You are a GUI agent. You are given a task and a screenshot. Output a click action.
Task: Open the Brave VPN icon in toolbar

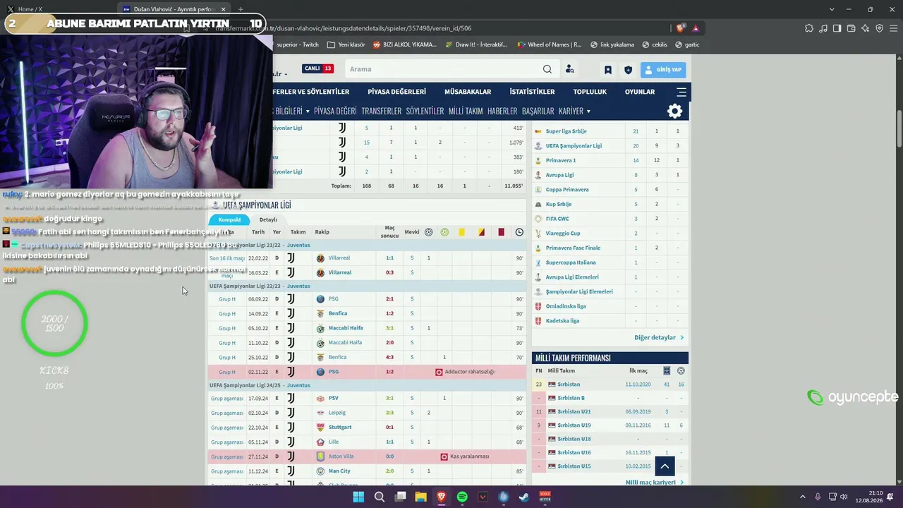tap(879, 28)
